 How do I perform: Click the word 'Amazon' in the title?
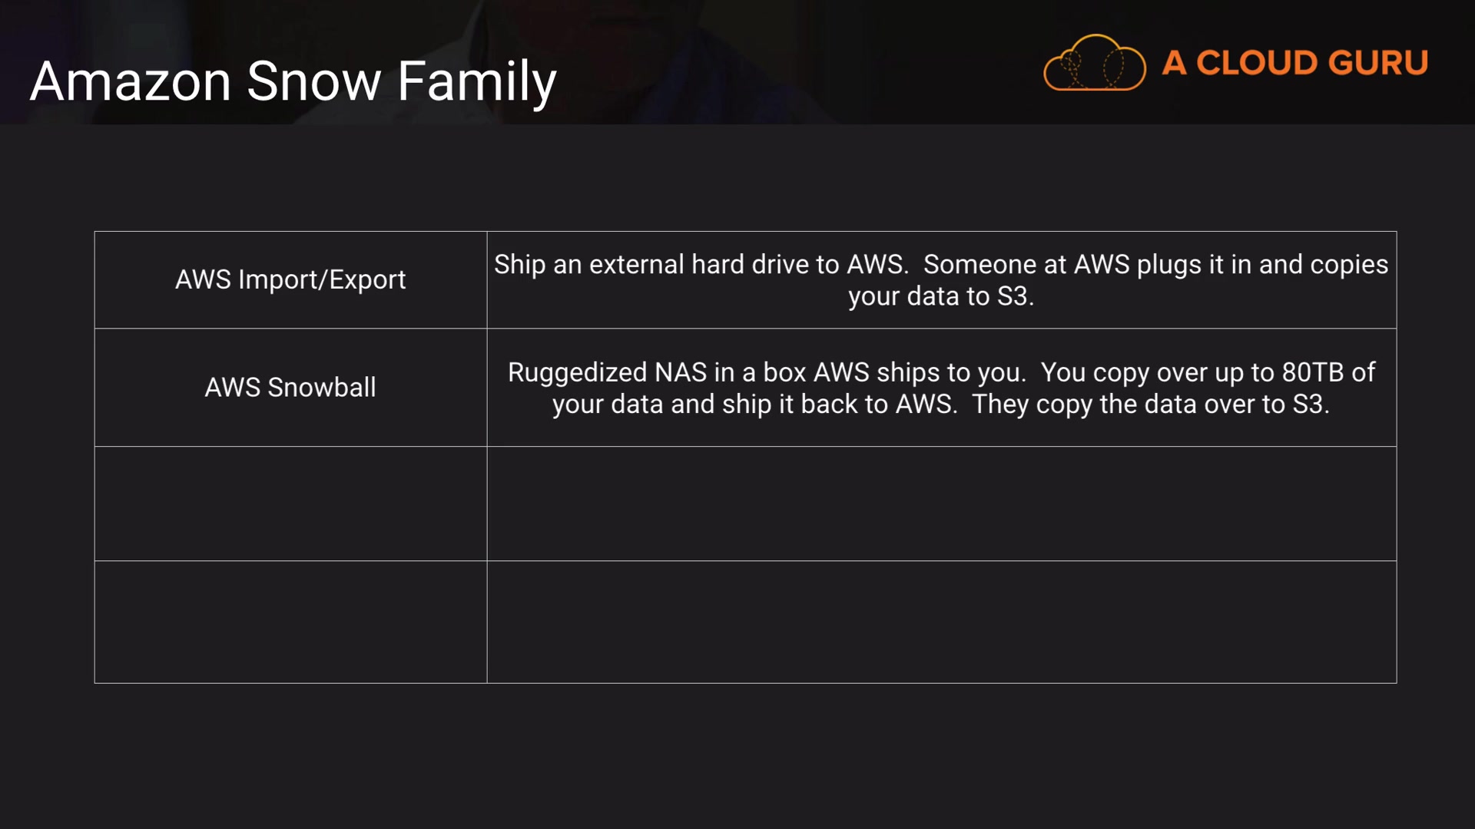(131, 81)
